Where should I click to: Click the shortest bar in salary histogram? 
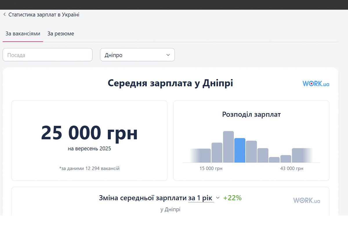coord(274,160)
